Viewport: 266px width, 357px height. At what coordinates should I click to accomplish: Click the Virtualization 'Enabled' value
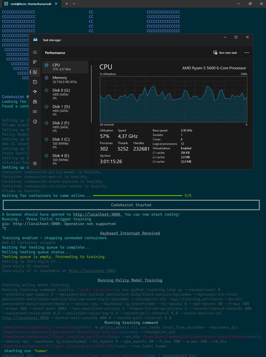186,148
